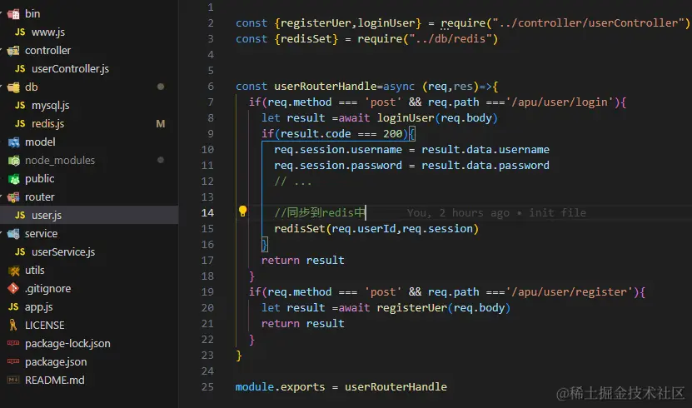Click 'result.code' on line 9

click(x=316, y=134)
